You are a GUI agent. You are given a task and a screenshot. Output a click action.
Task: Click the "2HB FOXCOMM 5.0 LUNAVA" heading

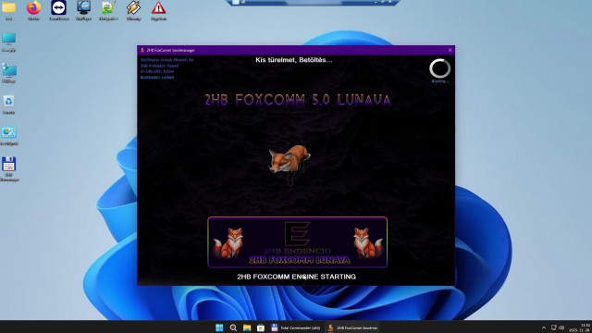298,100
